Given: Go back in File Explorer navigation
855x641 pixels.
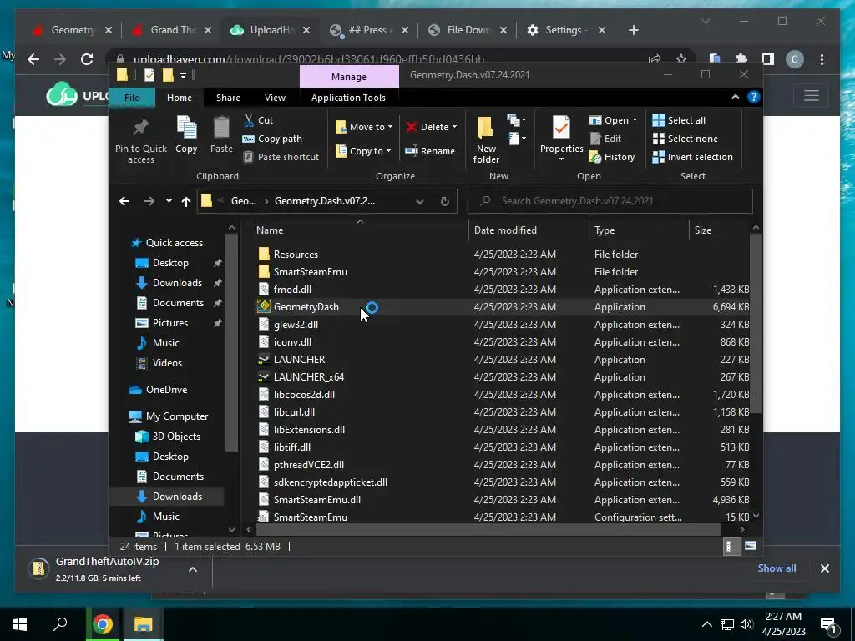Looking at the screenshot, I should point(124,201).
